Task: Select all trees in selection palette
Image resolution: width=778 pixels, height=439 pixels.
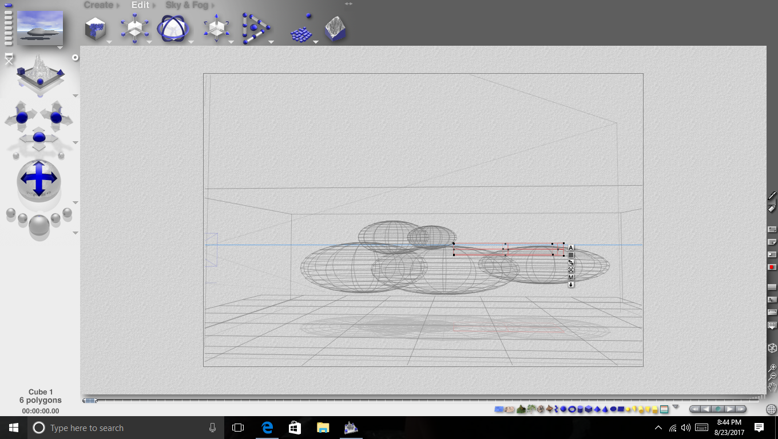Action: (531, 409)
